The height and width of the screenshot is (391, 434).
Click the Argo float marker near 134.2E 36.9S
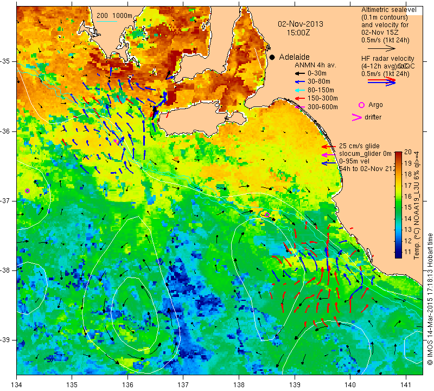28,191
